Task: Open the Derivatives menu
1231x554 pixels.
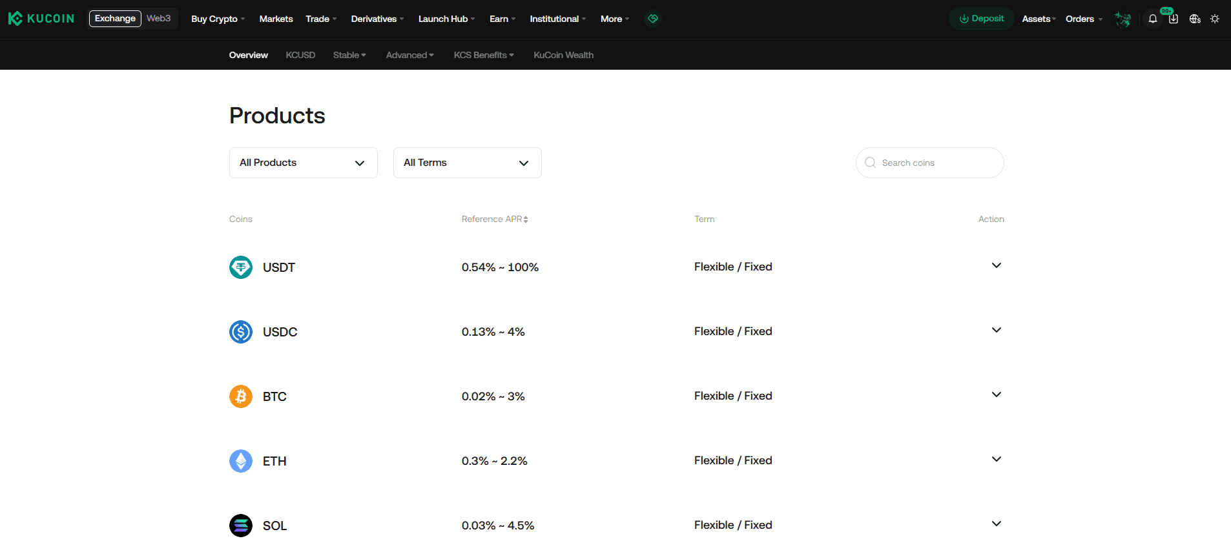Action: pos(377,19)
